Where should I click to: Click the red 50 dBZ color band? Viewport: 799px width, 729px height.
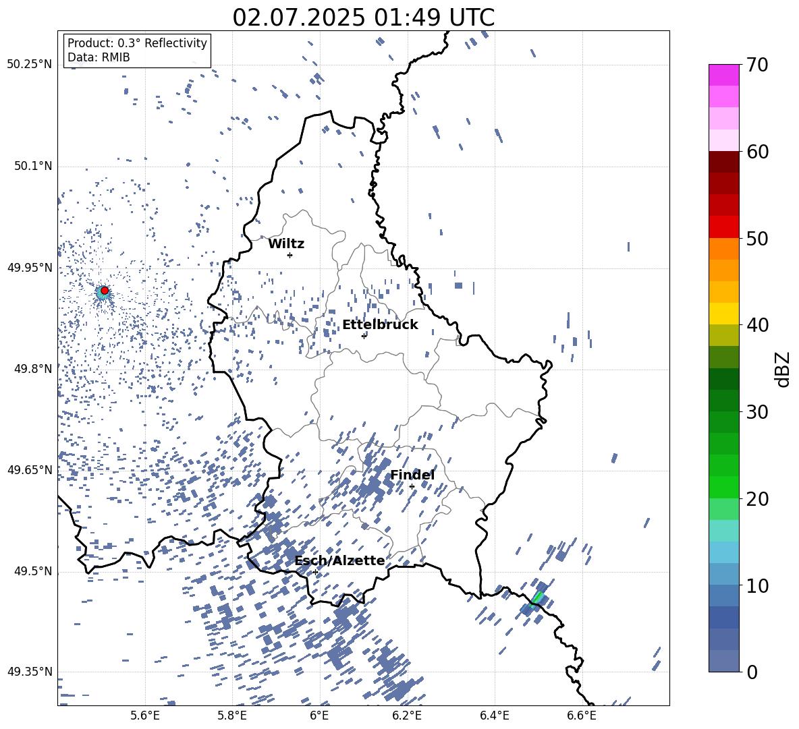click(723, 227)
